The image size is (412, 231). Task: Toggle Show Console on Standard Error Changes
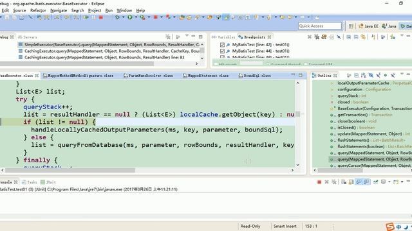click(366, 182)
